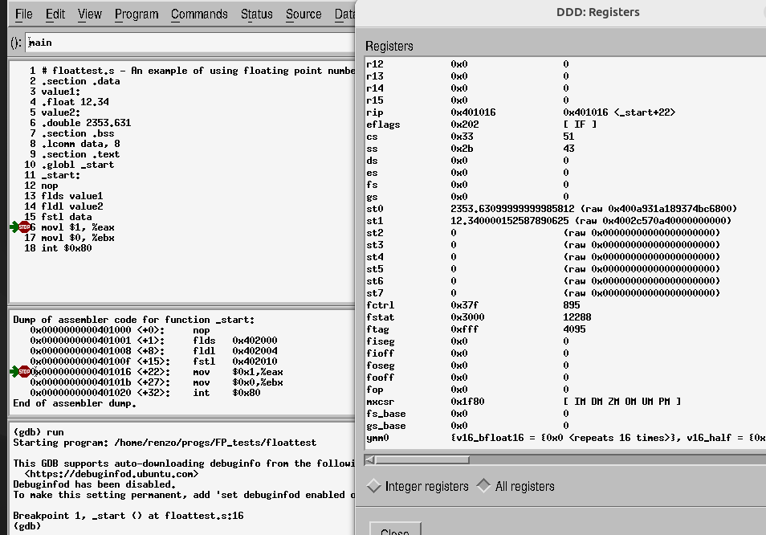This screenshot has height=535, width=766.
Task: Click the debuginfod.ubuntu.com URL in console
Action: pos(112,474)
